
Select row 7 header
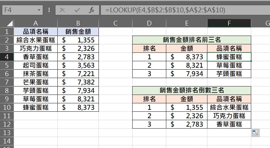click(x=6, y=82)
